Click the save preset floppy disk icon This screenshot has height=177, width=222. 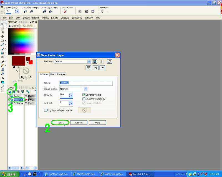[95, 61]
